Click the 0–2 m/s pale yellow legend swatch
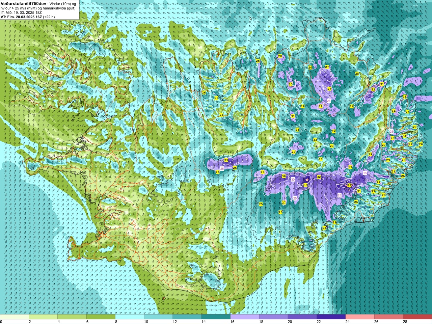The width and height of the screenshot is (432, 324). pyautogui.click(x=15, y=317)
